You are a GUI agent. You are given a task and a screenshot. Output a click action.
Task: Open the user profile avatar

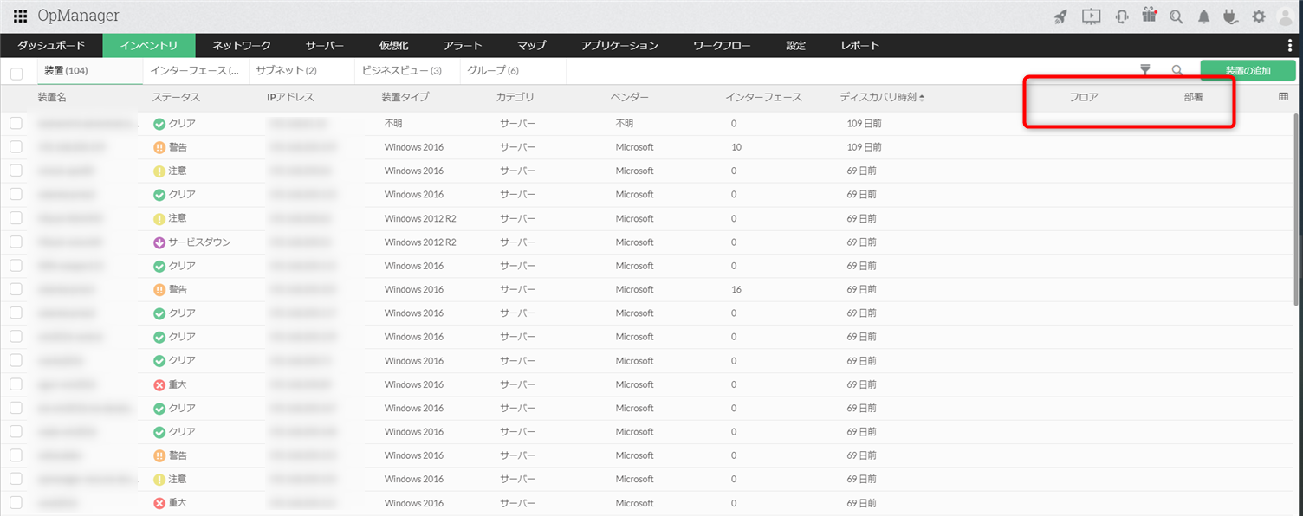click(x=1286, y=16)
